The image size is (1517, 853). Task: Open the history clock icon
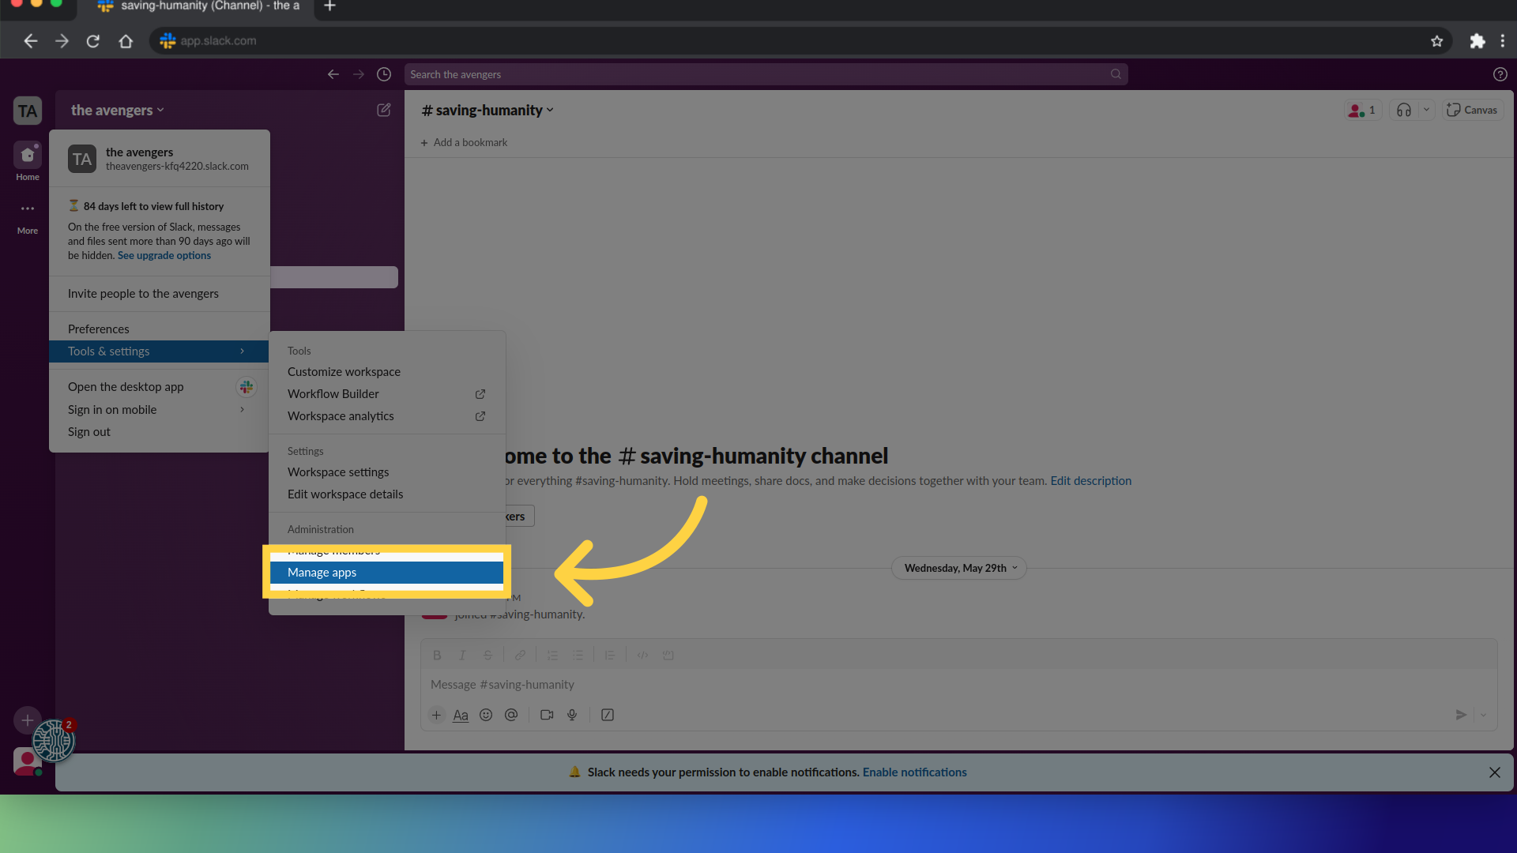384,74
